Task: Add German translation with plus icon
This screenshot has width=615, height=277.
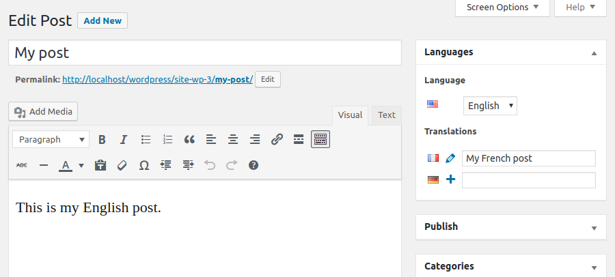Action: [450, 180]
